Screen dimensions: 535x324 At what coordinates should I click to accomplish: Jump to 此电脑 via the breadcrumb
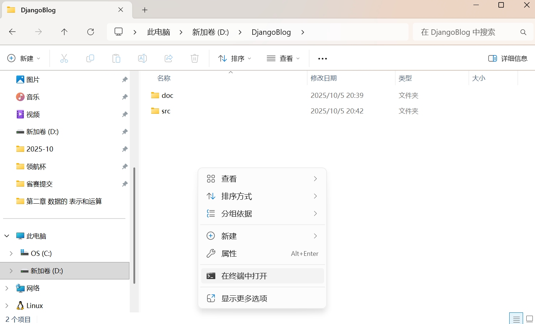158,32
